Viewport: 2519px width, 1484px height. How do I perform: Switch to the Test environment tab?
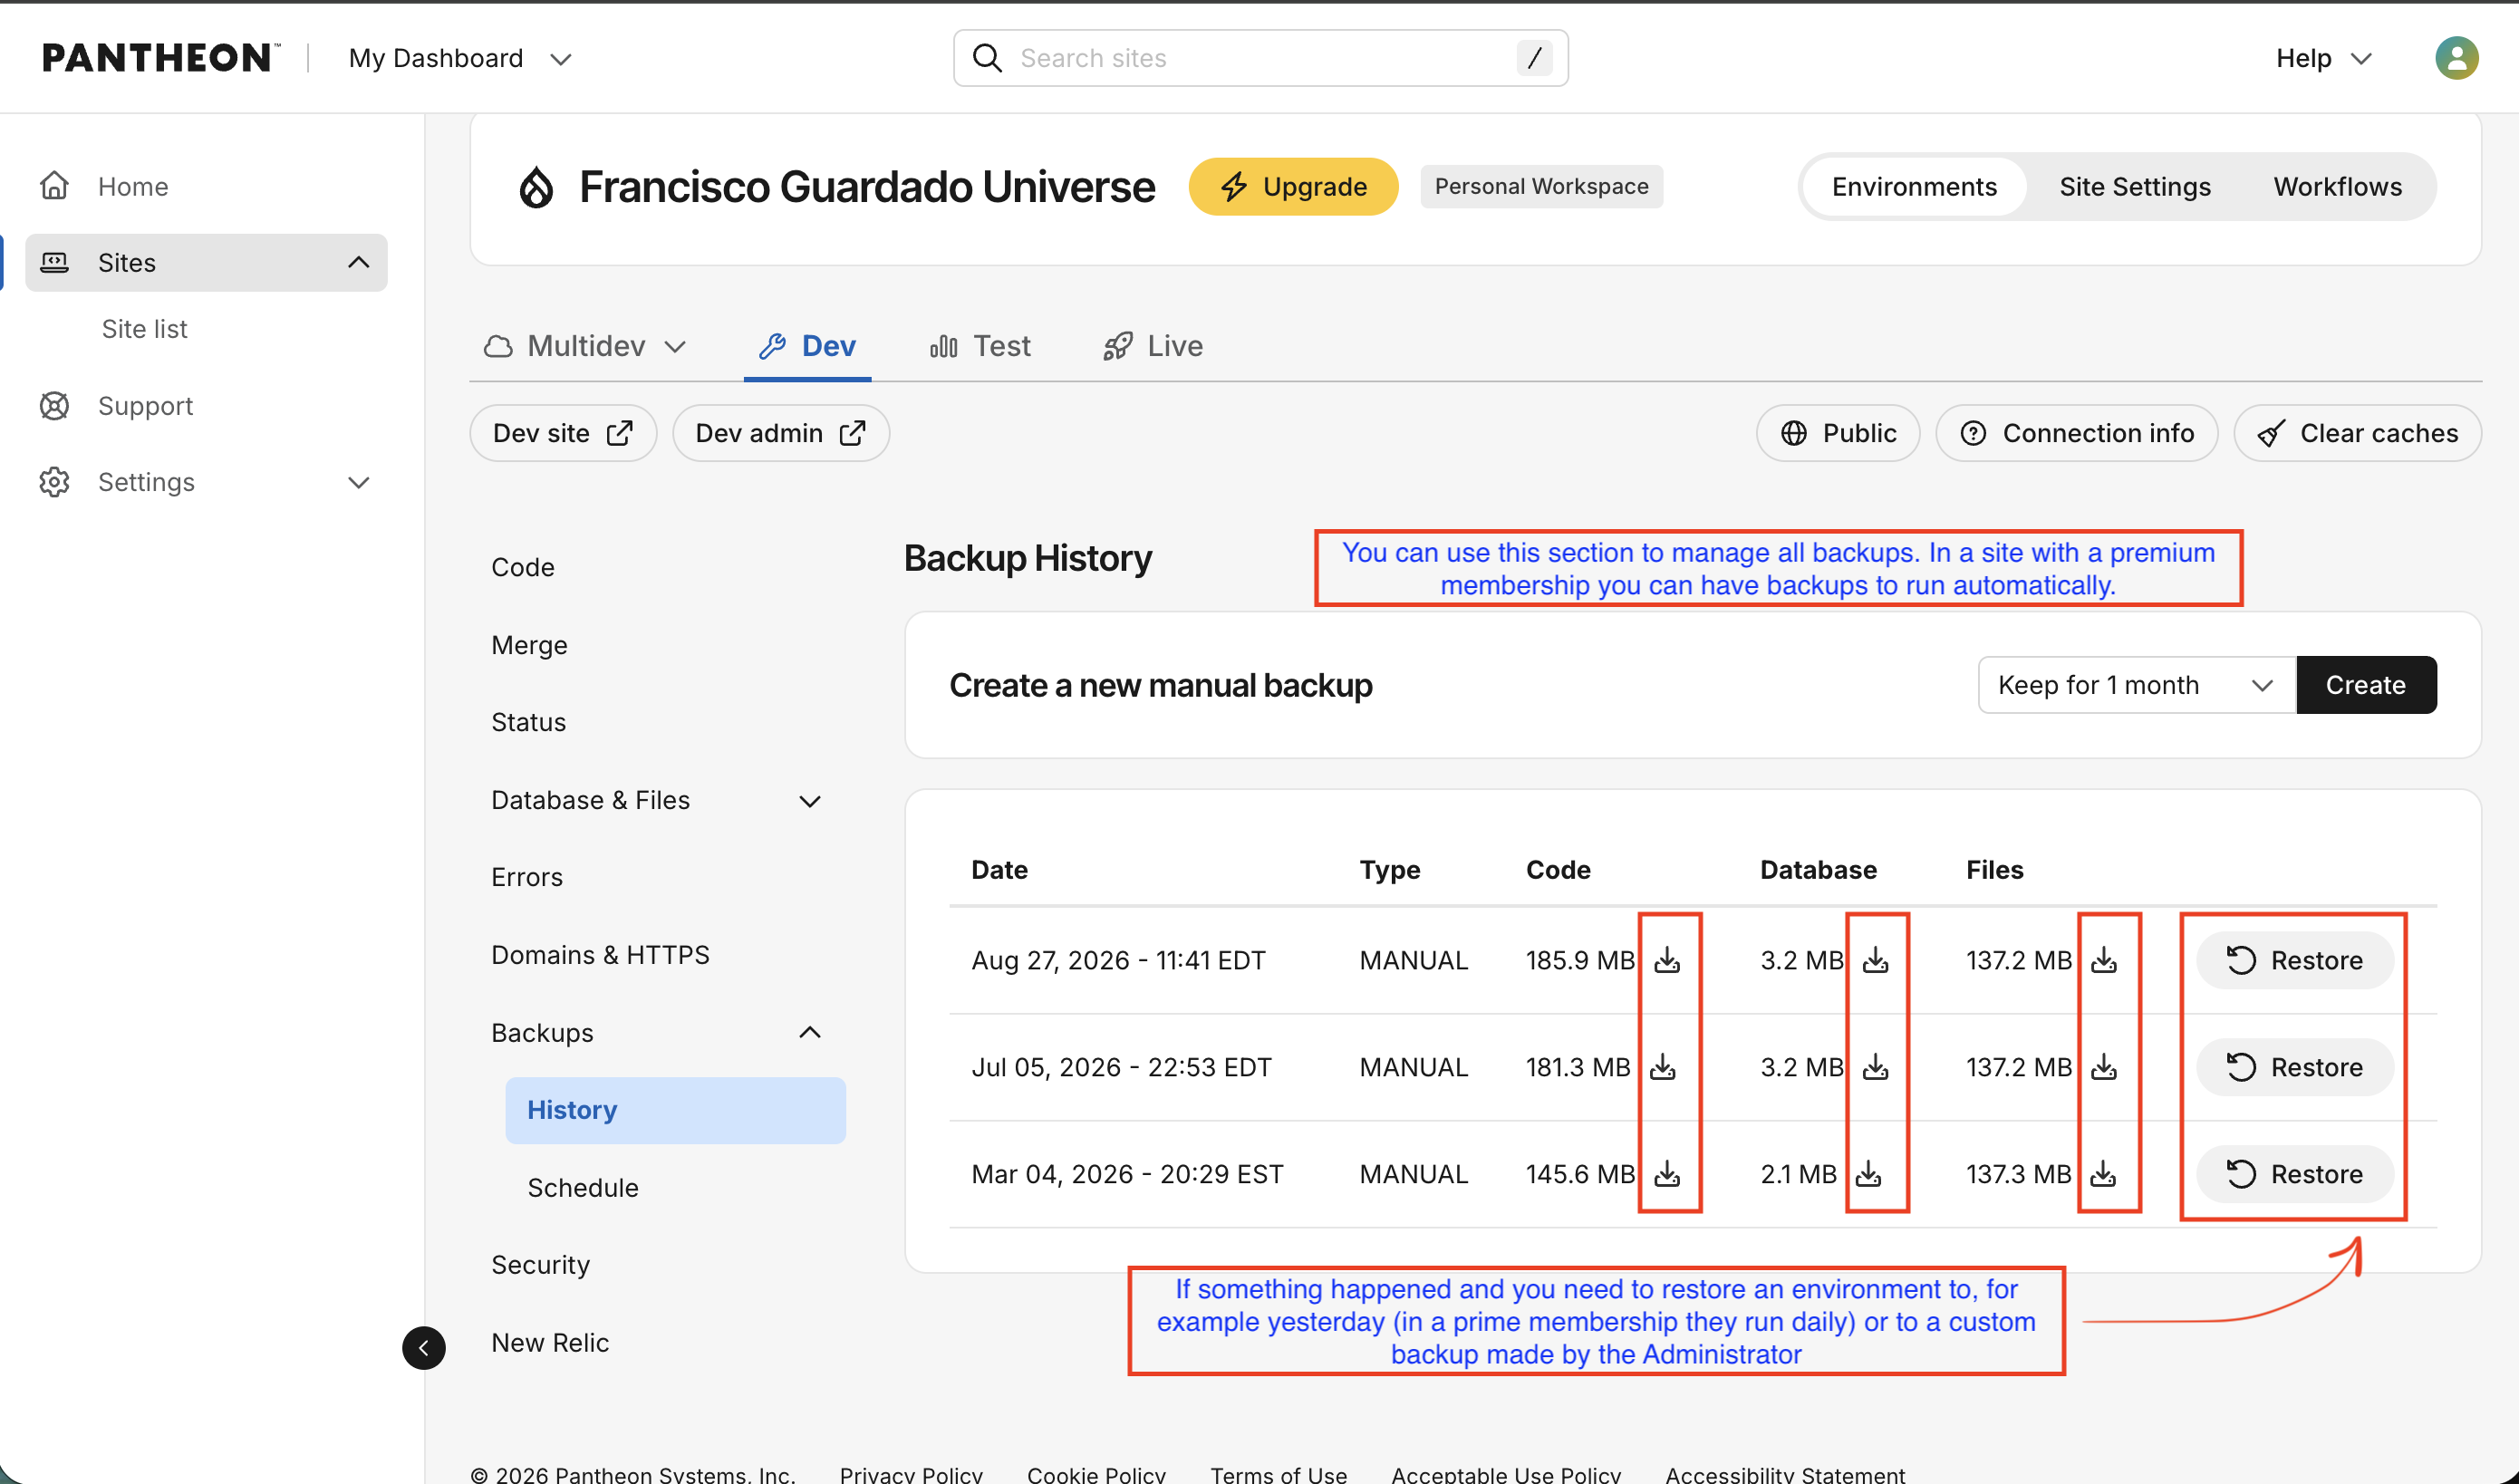(980, 346)
